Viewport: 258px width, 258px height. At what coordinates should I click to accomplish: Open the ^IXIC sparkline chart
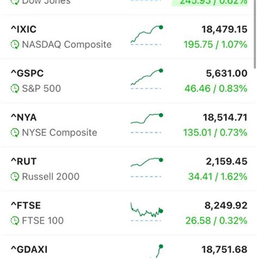(147, 35)
